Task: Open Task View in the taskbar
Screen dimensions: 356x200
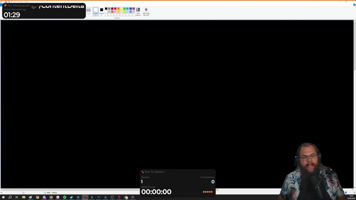Action: point(17,197)
